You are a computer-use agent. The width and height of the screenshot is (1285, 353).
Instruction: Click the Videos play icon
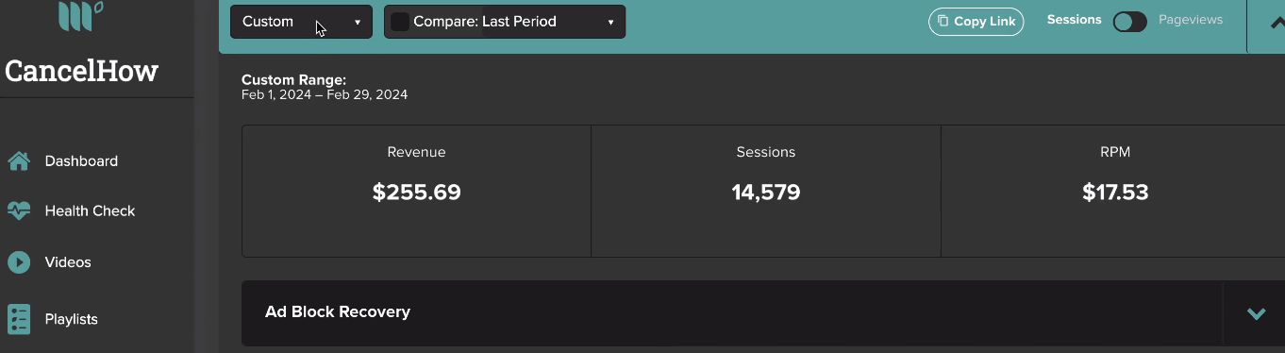[x=19, y=262]
